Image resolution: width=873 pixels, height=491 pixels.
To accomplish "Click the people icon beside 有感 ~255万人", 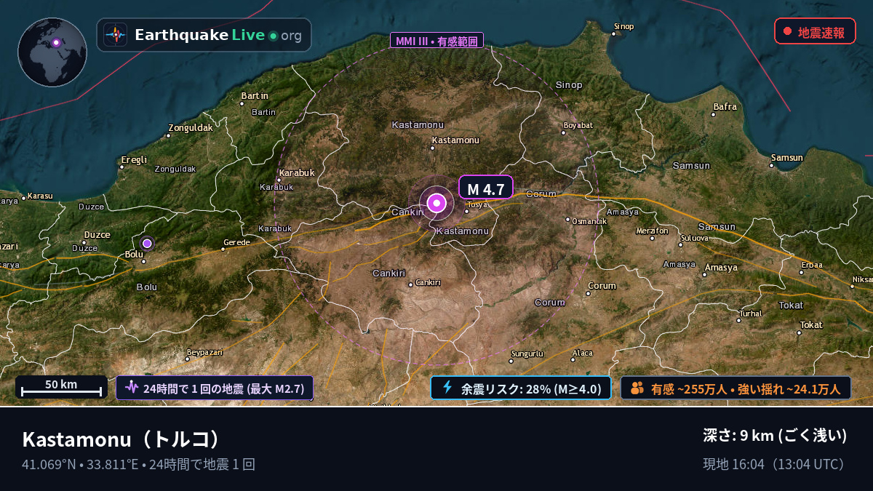I will coord(637,388).
